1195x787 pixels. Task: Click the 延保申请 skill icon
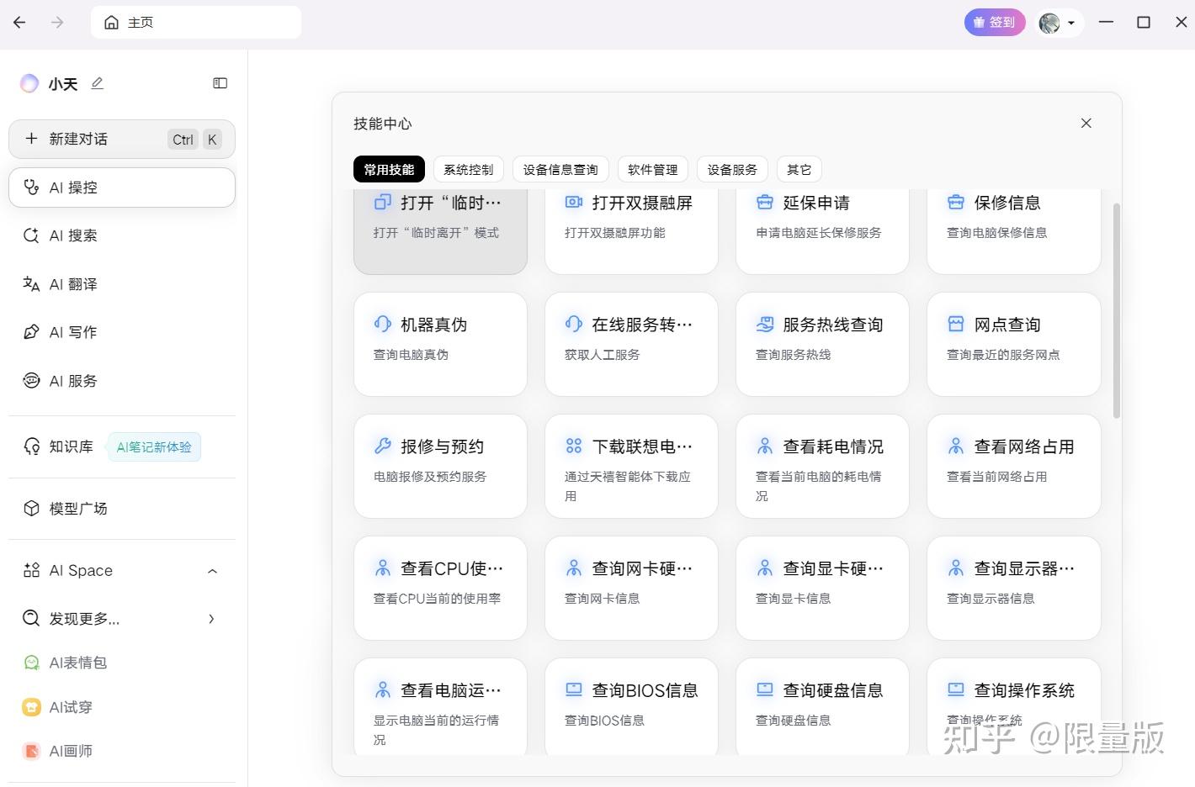point(765,202)
